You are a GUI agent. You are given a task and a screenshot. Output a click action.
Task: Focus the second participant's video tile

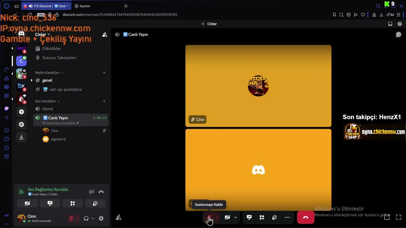point(259,170)
